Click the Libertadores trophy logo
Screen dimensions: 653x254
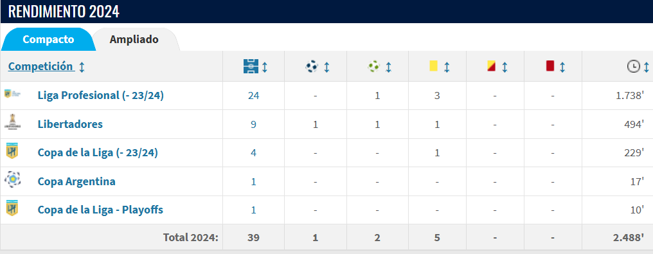tap(12, 123)
